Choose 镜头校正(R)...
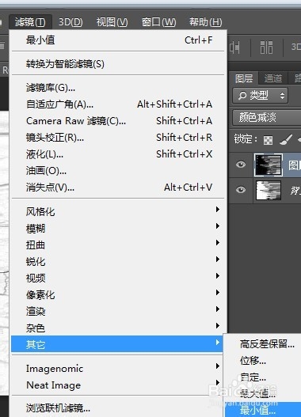Screen dimensions: 301x417 coord(119,138)
